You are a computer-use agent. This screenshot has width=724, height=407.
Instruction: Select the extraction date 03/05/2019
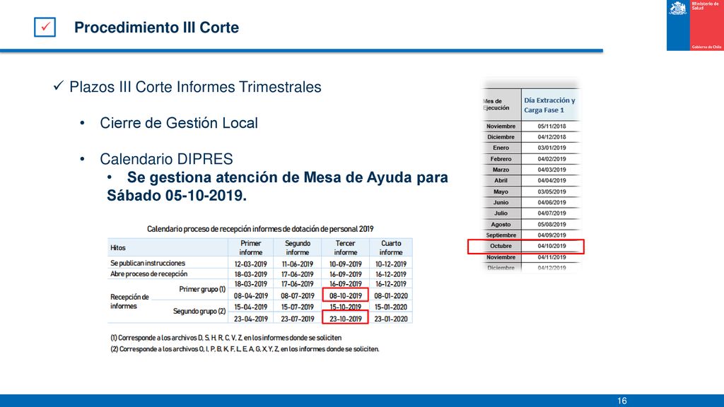point(551,191)
